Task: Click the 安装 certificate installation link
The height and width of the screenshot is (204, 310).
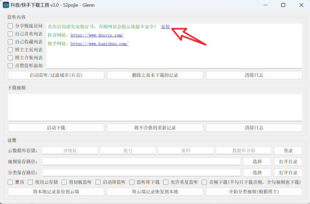Action: point(165,26)
